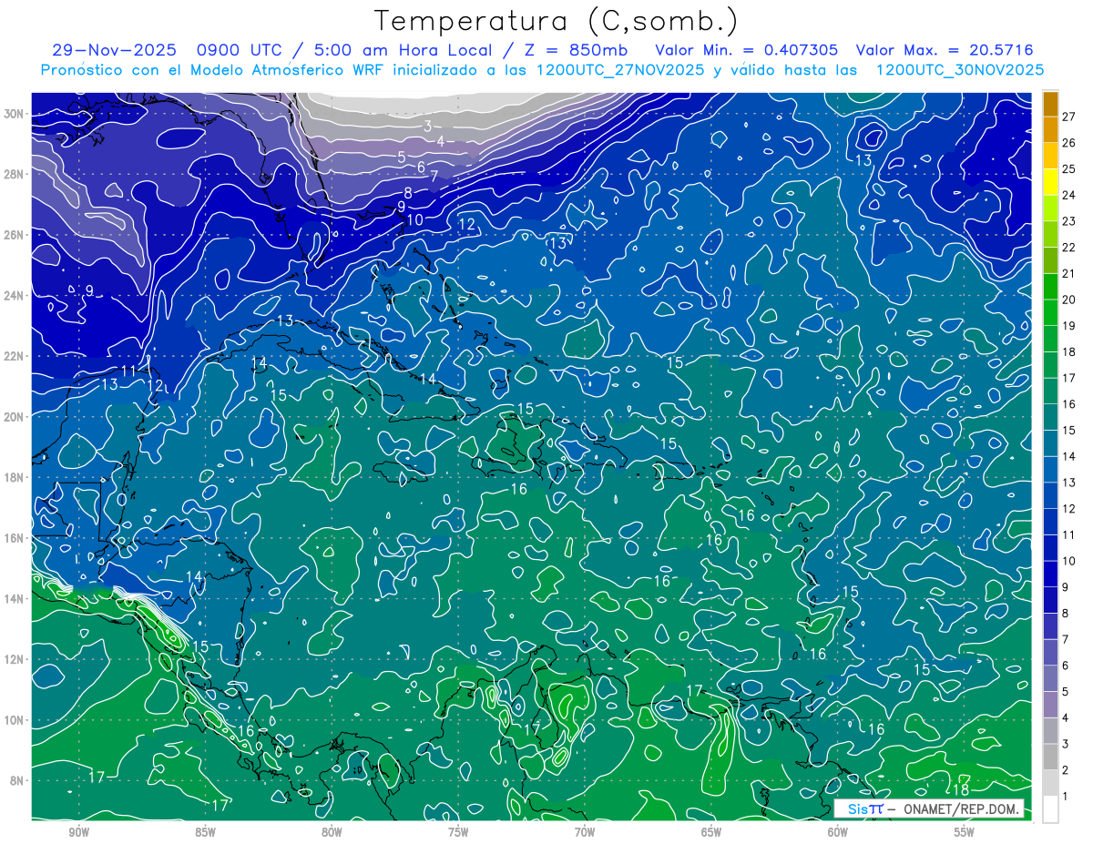Click legend value 27
Screen dimensions: 1093x844
pyautogui.click(x=1068, y=117)
